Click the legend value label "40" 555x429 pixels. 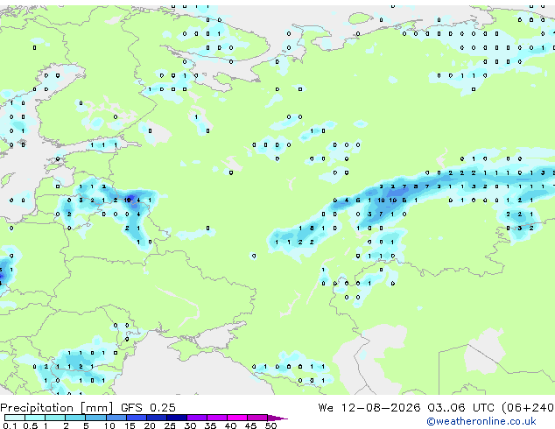tap(230, 425)
